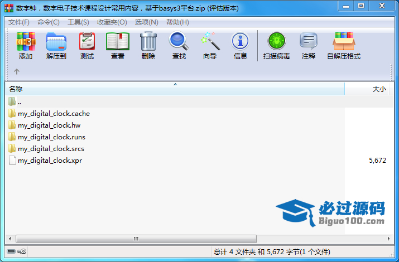The image size is (399, 262).
Task: Open the File (文件) menu
Action: 19,22
